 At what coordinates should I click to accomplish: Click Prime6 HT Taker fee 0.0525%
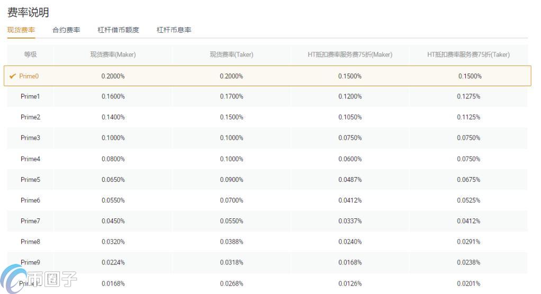click(x=468, y=200)
